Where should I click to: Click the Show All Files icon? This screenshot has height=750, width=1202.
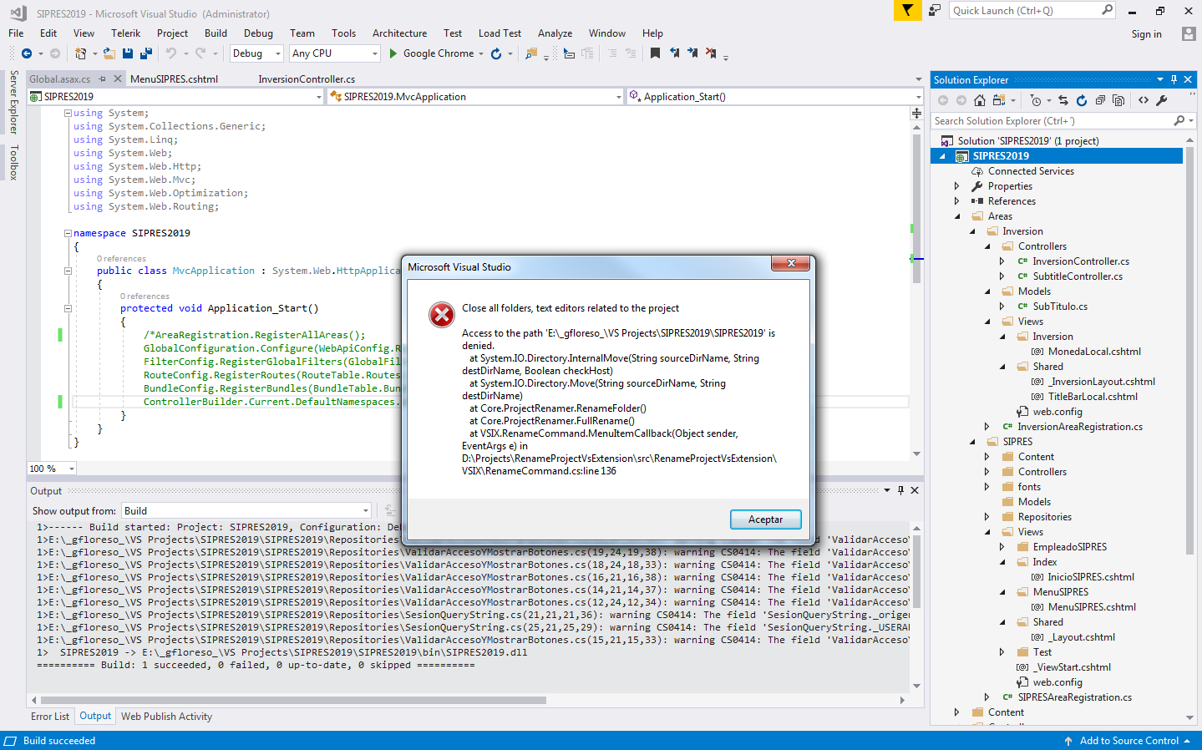(1118, 100)
